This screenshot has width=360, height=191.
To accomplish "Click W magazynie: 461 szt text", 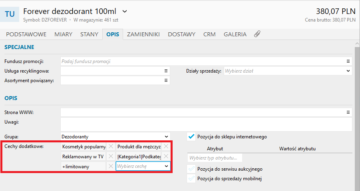I will [96, 20].
